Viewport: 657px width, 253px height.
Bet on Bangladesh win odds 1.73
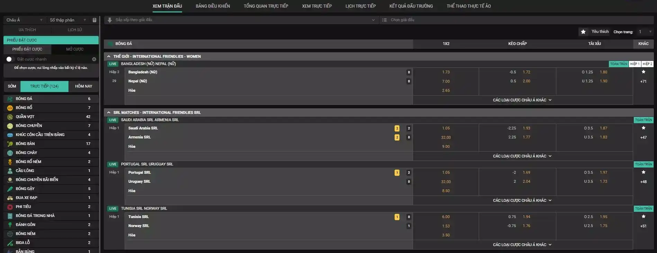[445, 72]
